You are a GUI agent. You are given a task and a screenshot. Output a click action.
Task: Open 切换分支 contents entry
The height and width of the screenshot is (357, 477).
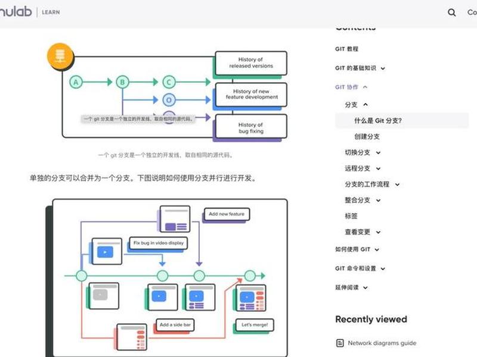point(357,152)
